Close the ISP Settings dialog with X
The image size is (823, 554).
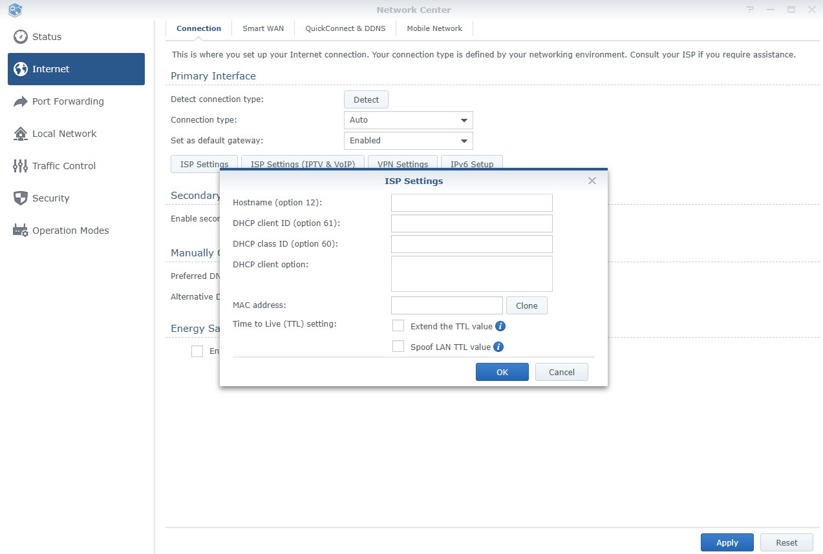click(x=592, y=181)
